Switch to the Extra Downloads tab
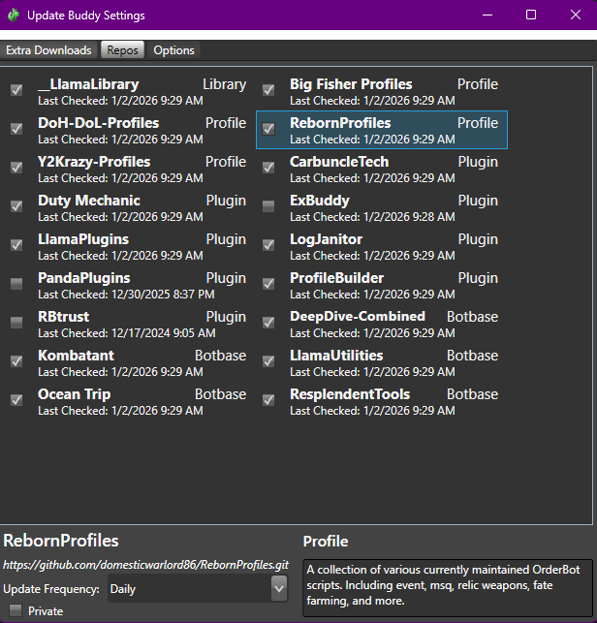597x623 pixels. (x=48, y=50)
